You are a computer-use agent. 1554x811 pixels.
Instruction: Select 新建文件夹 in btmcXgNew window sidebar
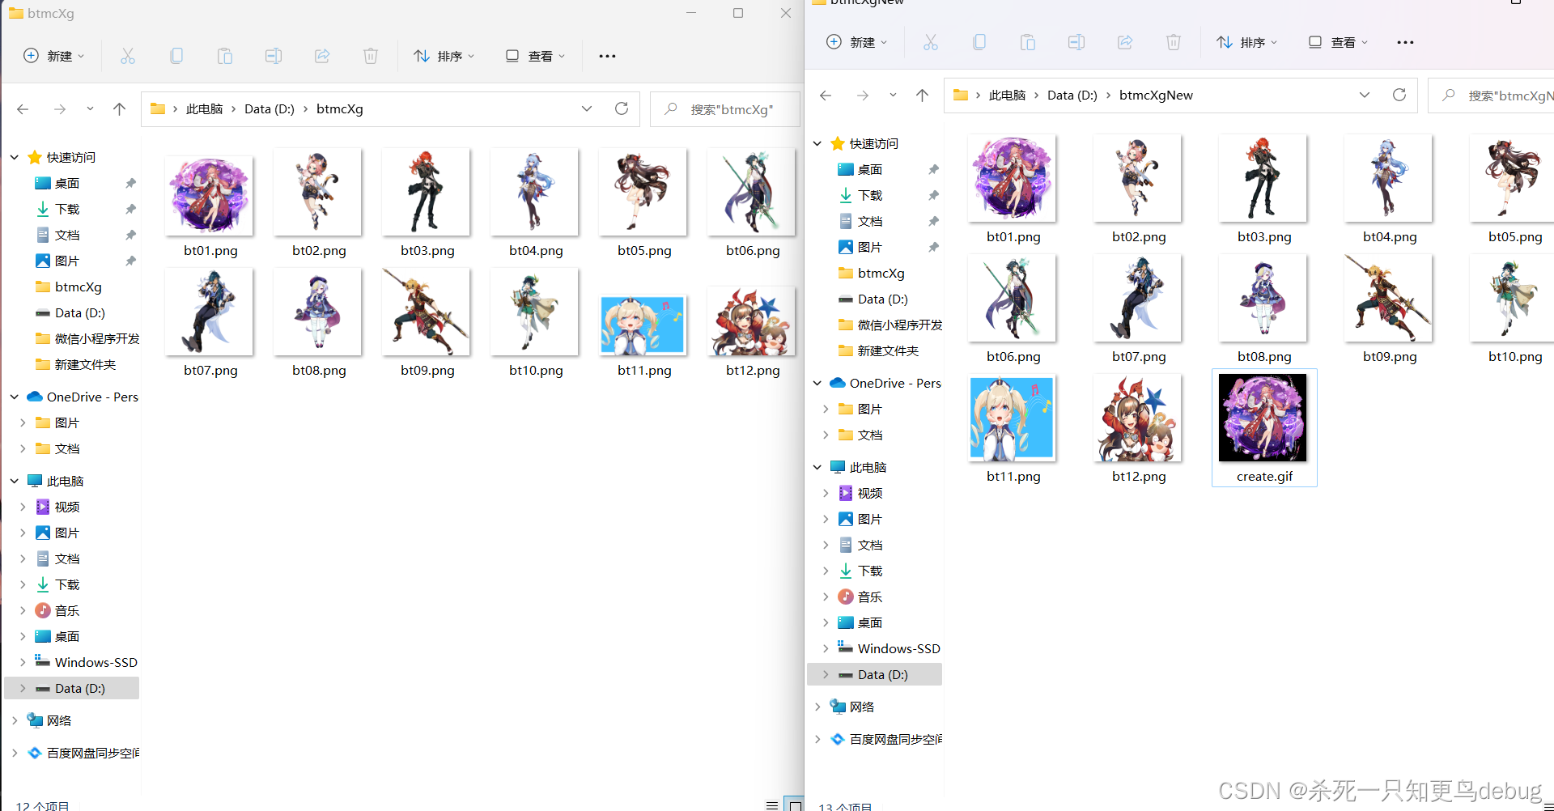[x=878, y=350]
